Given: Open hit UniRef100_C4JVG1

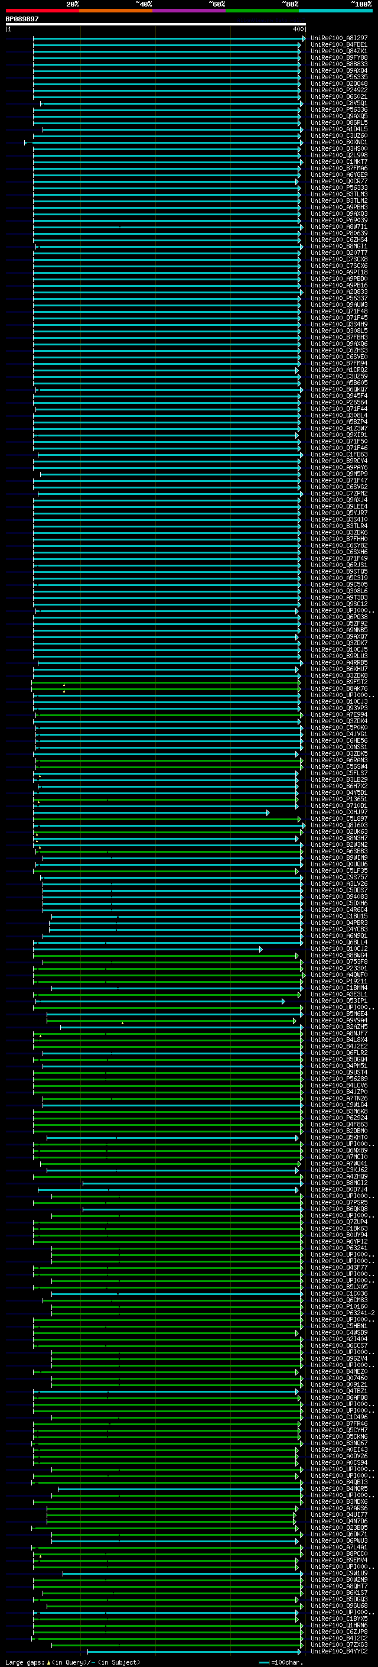Looking at the screenshot, I should coord(338,734).
